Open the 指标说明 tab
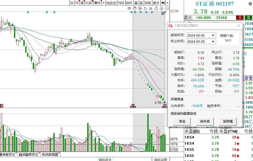The image size is (253, 161). [x=160, y=159]
